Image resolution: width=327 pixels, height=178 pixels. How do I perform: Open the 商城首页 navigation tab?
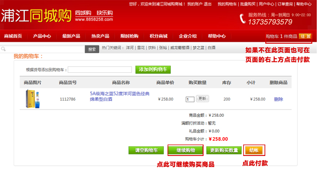point(13,36)
